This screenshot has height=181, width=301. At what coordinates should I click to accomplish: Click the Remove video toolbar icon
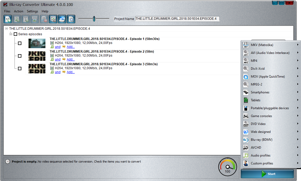point(44,19)
